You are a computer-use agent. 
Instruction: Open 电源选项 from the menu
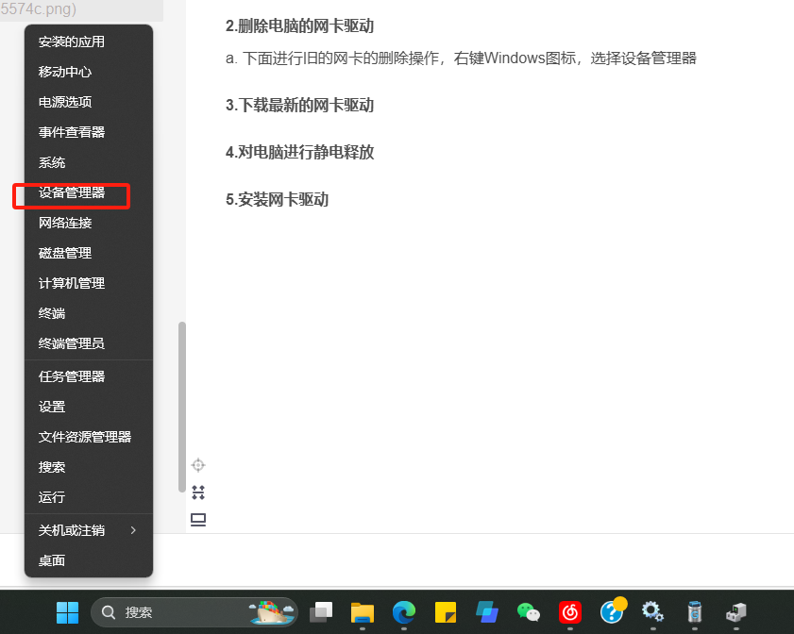(x=89, y=102)
